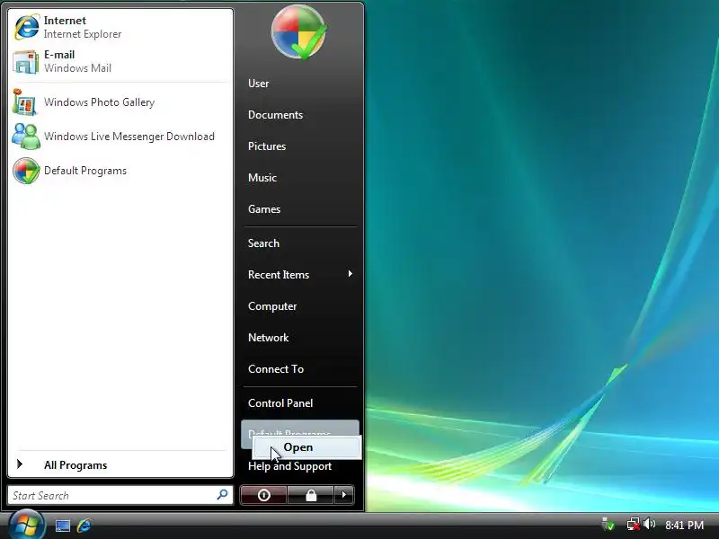This screenshot has height=539, width=719.
Task: Click the search magnifier icon
Action: pyautogui.click(x=222, y=495)
